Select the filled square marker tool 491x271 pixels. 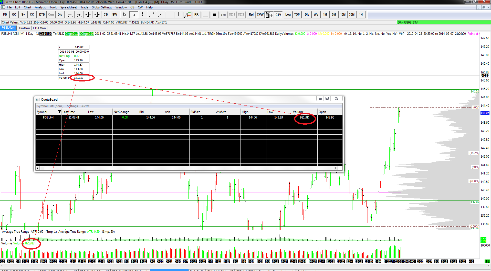click(214, 15)
